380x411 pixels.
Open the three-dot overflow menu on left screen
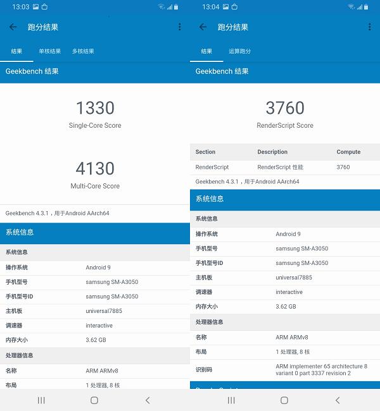[x=180, y=27]
